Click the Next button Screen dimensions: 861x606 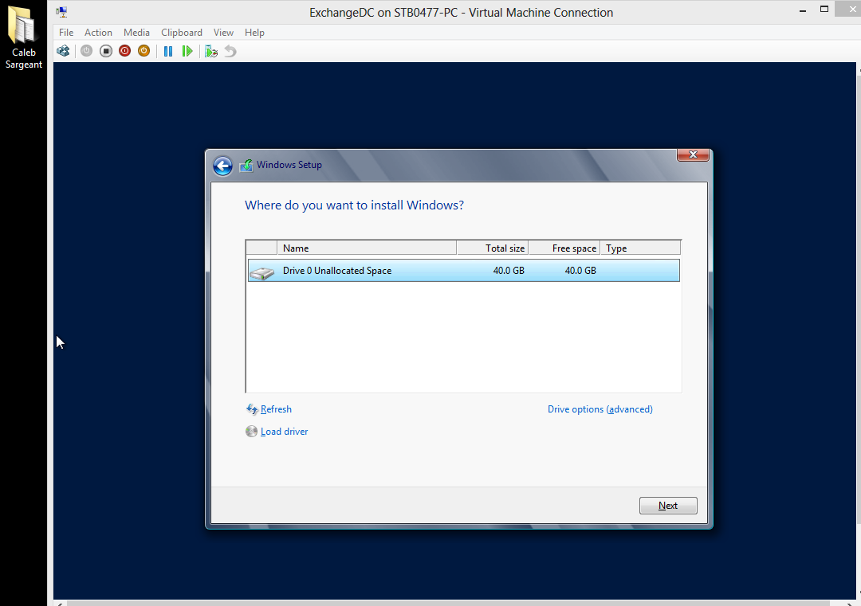668,506
